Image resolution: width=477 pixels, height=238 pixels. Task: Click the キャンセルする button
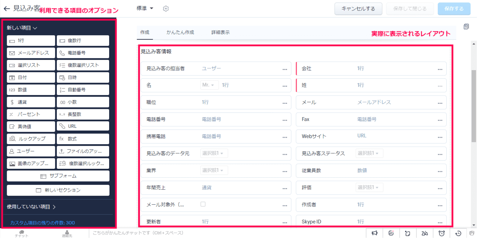tap(358, 9)
